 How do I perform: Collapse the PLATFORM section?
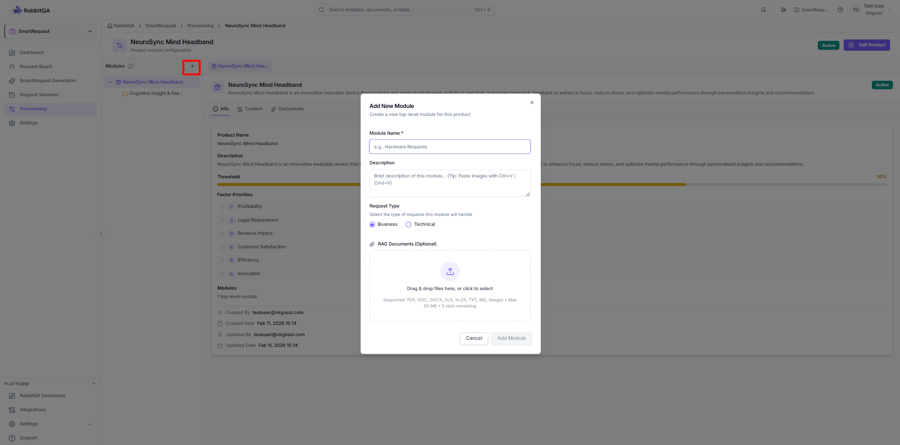pyautogui.click(x=94, y=384)
